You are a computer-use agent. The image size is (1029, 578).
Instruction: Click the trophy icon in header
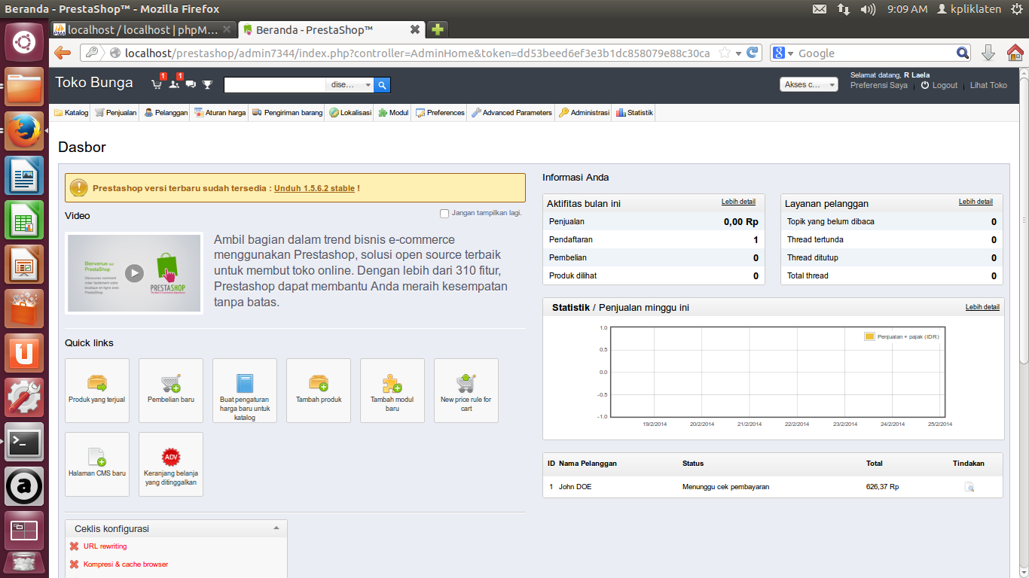coord(208,84)
